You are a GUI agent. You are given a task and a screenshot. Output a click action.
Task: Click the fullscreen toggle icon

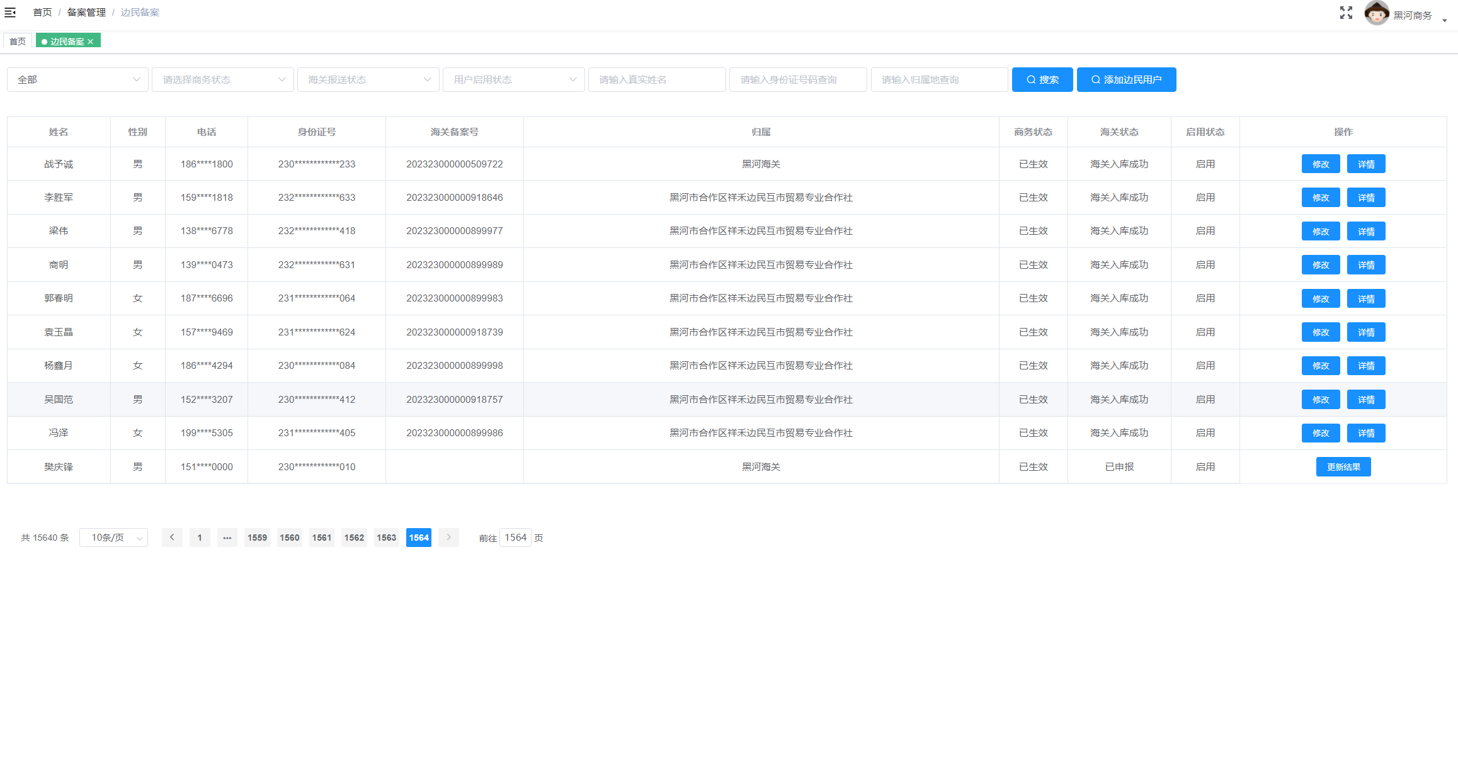click(x=1346, y=13)
